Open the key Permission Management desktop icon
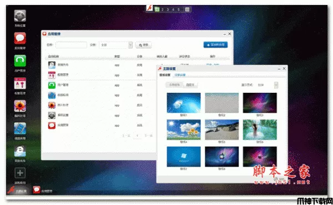The height and width of the screenshot is (205, 333). (x=20, y=83)
